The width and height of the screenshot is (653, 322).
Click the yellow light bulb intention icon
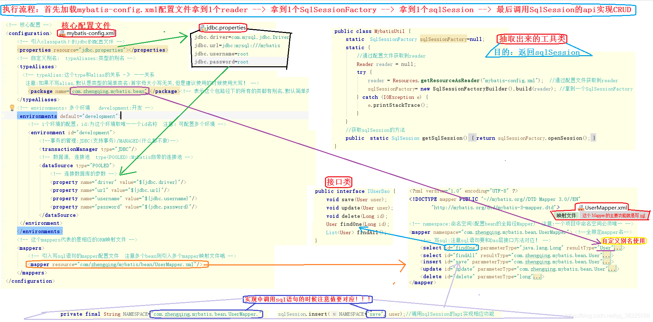11,108
